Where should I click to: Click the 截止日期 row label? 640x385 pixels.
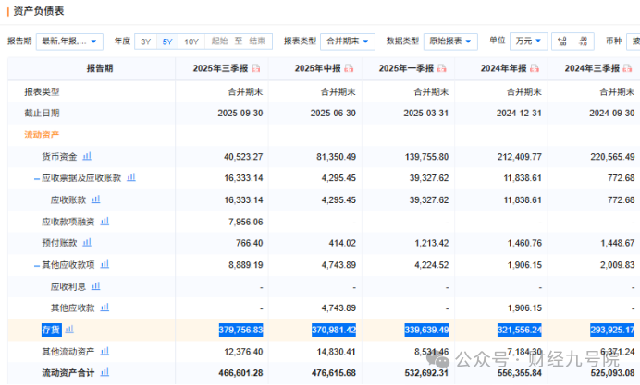point(42,114)
